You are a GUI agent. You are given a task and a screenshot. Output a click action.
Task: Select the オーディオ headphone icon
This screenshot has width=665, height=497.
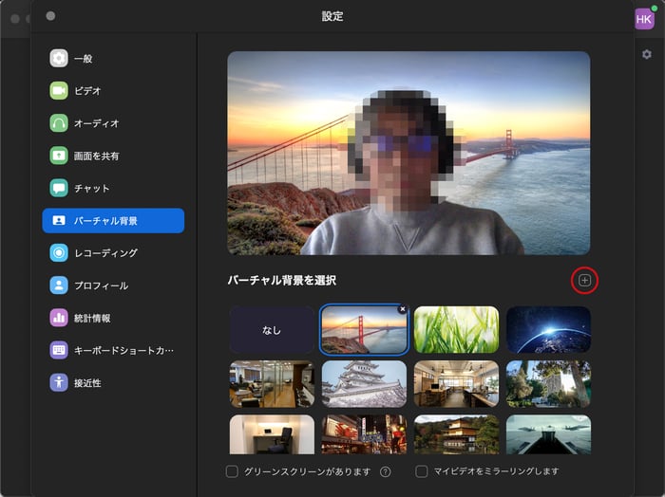coord(59,123)
